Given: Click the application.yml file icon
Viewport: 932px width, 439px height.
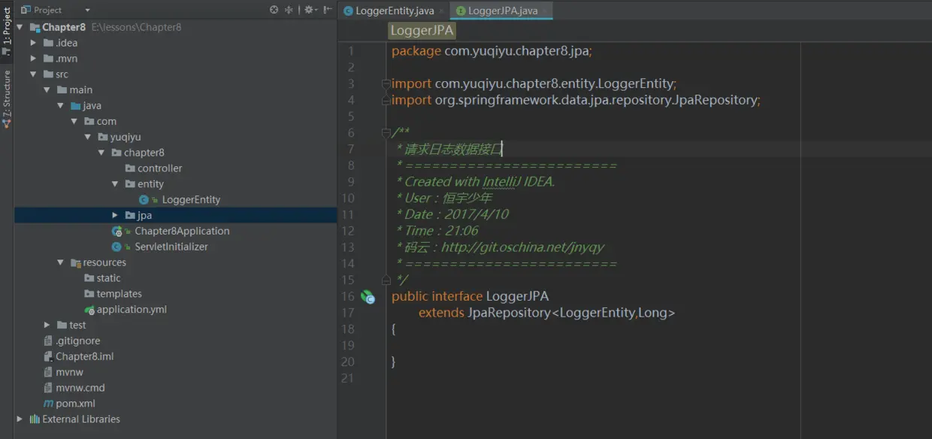Looking at the screenshot, I should (89, 310).
